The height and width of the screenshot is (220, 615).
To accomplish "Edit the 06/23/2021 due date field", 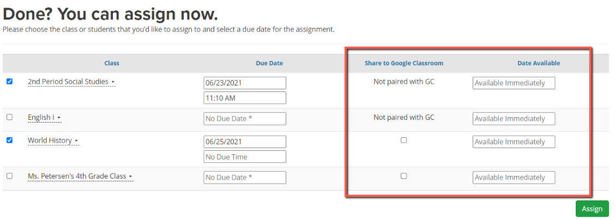I will pos(245,83).
